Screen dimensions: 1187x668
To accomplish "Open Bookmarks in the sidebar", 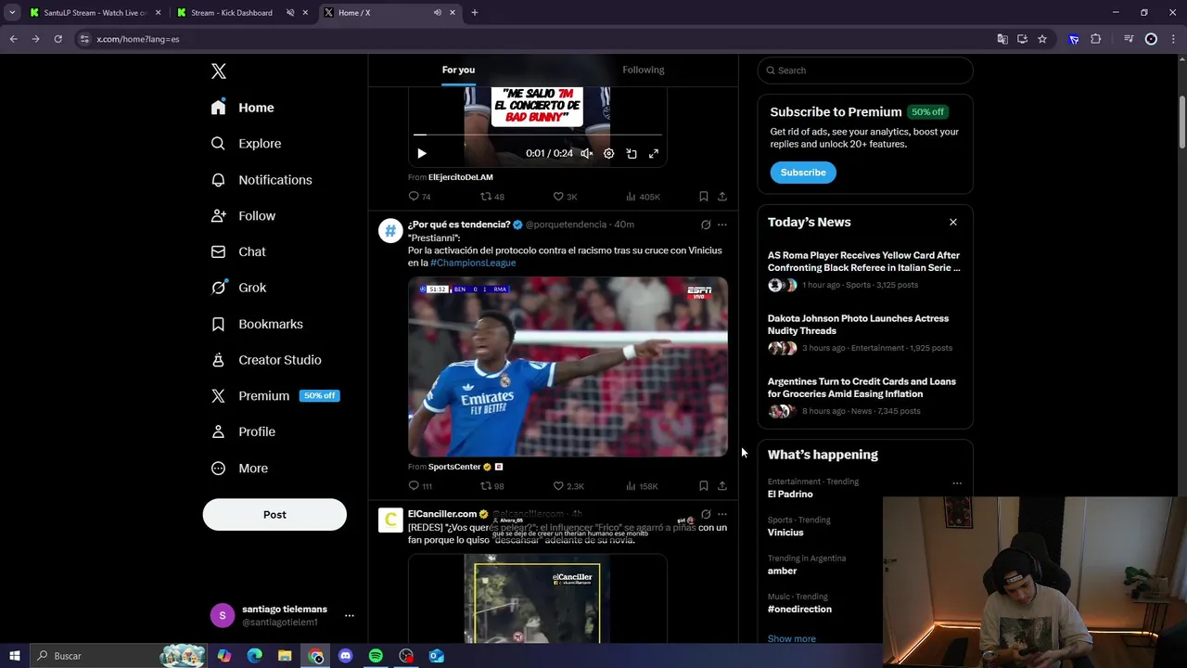I will 258,324.
